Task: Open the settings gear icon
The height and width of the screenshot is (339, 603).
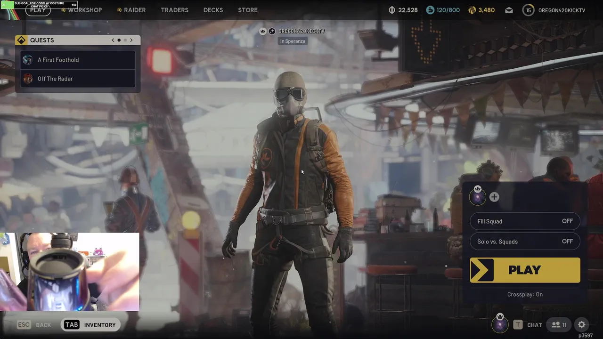Action: pyautogui.click(x=582, y=325)
